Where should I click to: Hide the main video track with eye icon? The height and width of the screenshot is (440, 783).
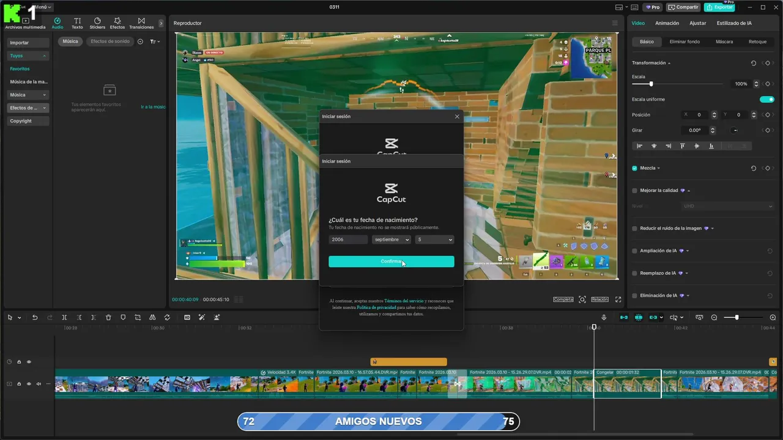click(29, 384)
